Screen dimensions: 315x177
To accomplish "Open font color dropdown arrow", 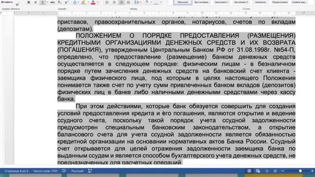I will click(x=98, y=2).
